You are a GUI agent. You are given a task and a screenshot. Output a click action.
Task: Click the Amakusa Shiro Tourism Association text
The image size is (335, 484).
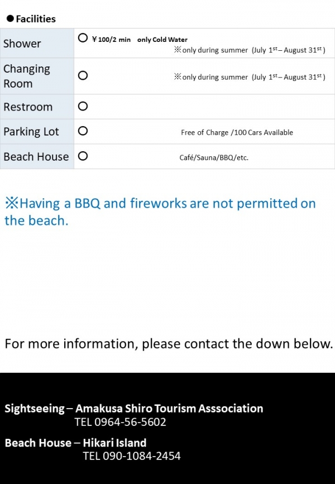pyautogui.click(x=169, y=409)
